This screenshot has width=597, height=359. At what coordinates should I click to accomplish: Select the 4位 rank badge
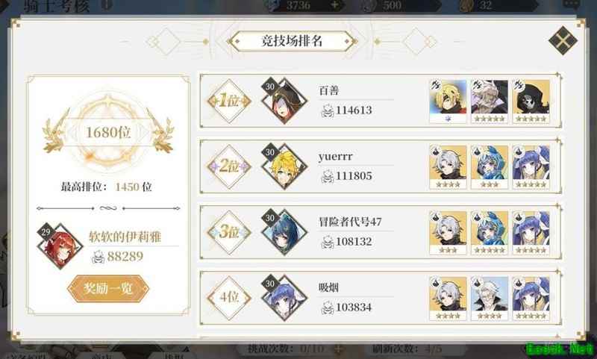click(229, 298)
